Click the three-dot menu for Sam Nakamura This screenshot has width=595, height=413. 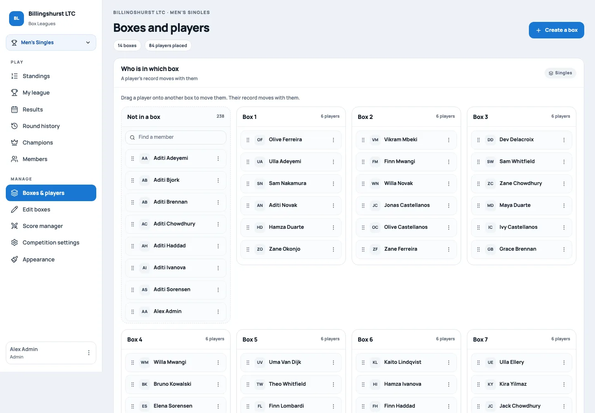click(333, 184)
